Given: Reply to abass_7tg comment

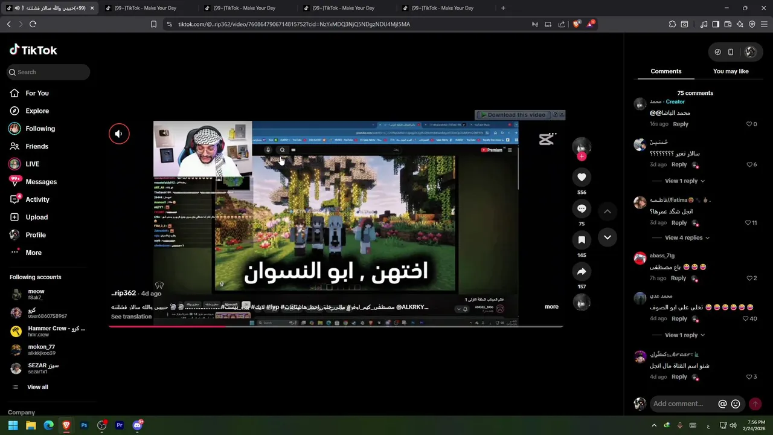Looking at the screenshot, I should pyautogui.click(x=678, y=279).
